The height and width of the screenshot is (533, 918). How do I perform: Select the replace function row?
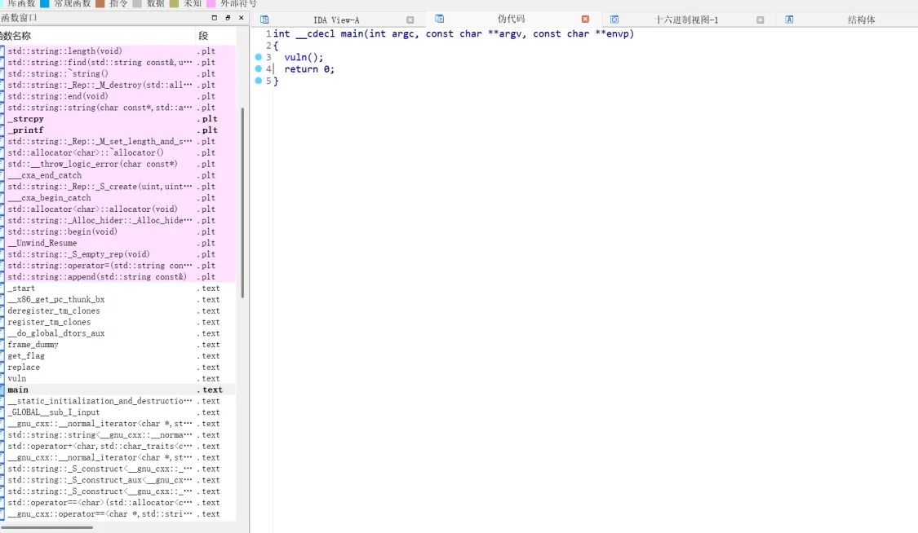(118, 367)
